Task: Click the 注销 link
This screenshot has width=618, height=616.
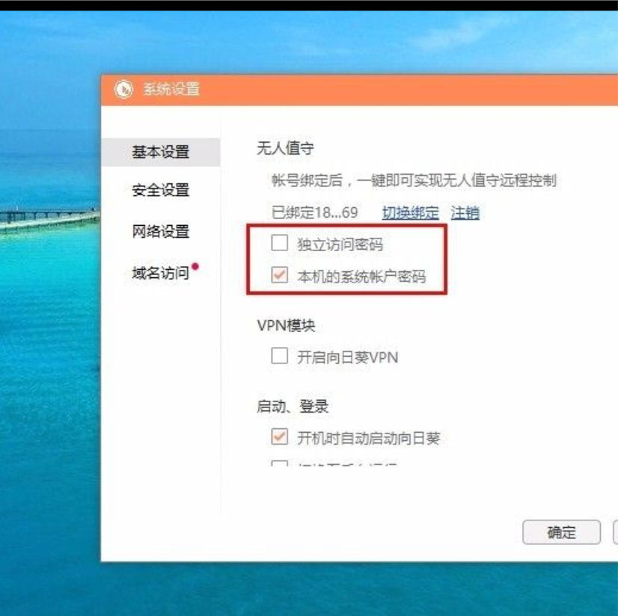Action: coord(465,213)
